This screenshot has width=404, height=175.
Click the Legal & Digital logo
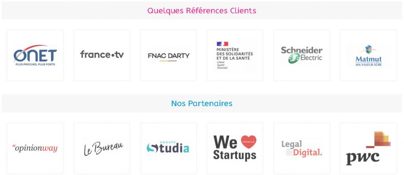[x=301, y=148]
